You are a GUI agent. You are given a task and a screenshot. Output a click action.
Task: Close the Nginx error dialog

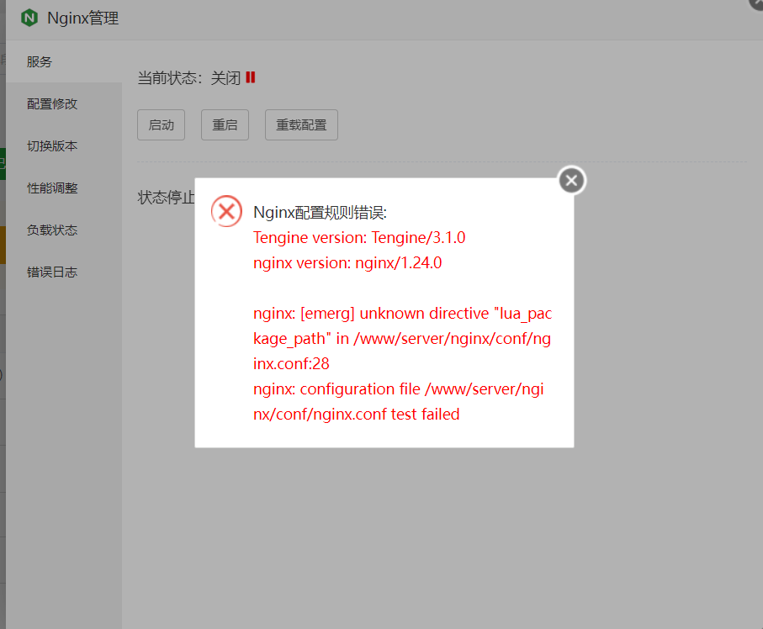pos(572,181)
